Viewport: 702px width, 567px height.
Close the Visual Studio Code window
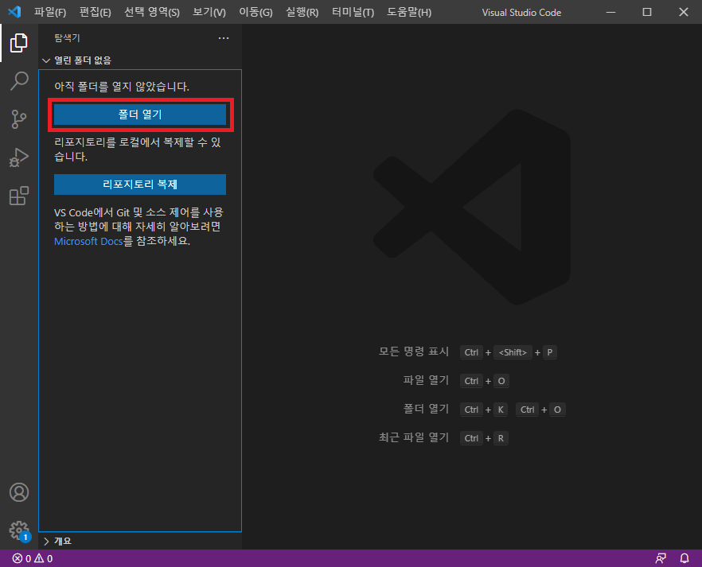point(684,12)
